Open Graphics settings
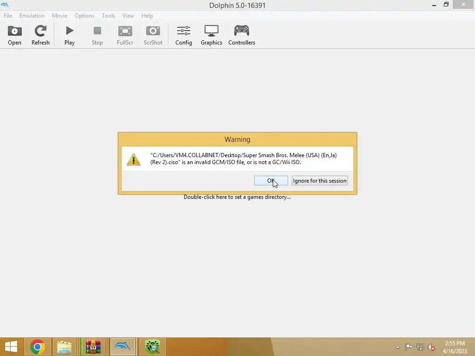 click(x=212, y=35)
